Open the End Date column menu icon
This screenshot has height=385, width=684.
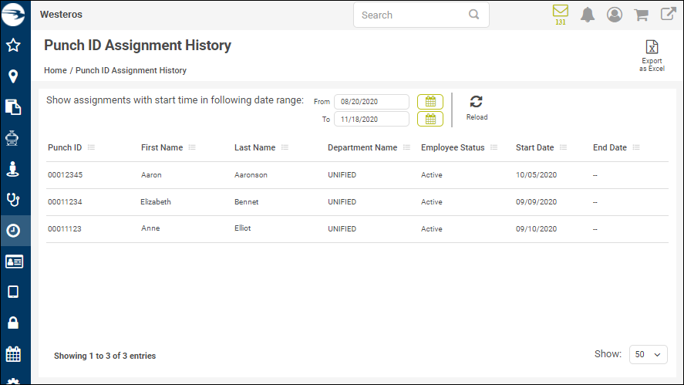[636, 147]
